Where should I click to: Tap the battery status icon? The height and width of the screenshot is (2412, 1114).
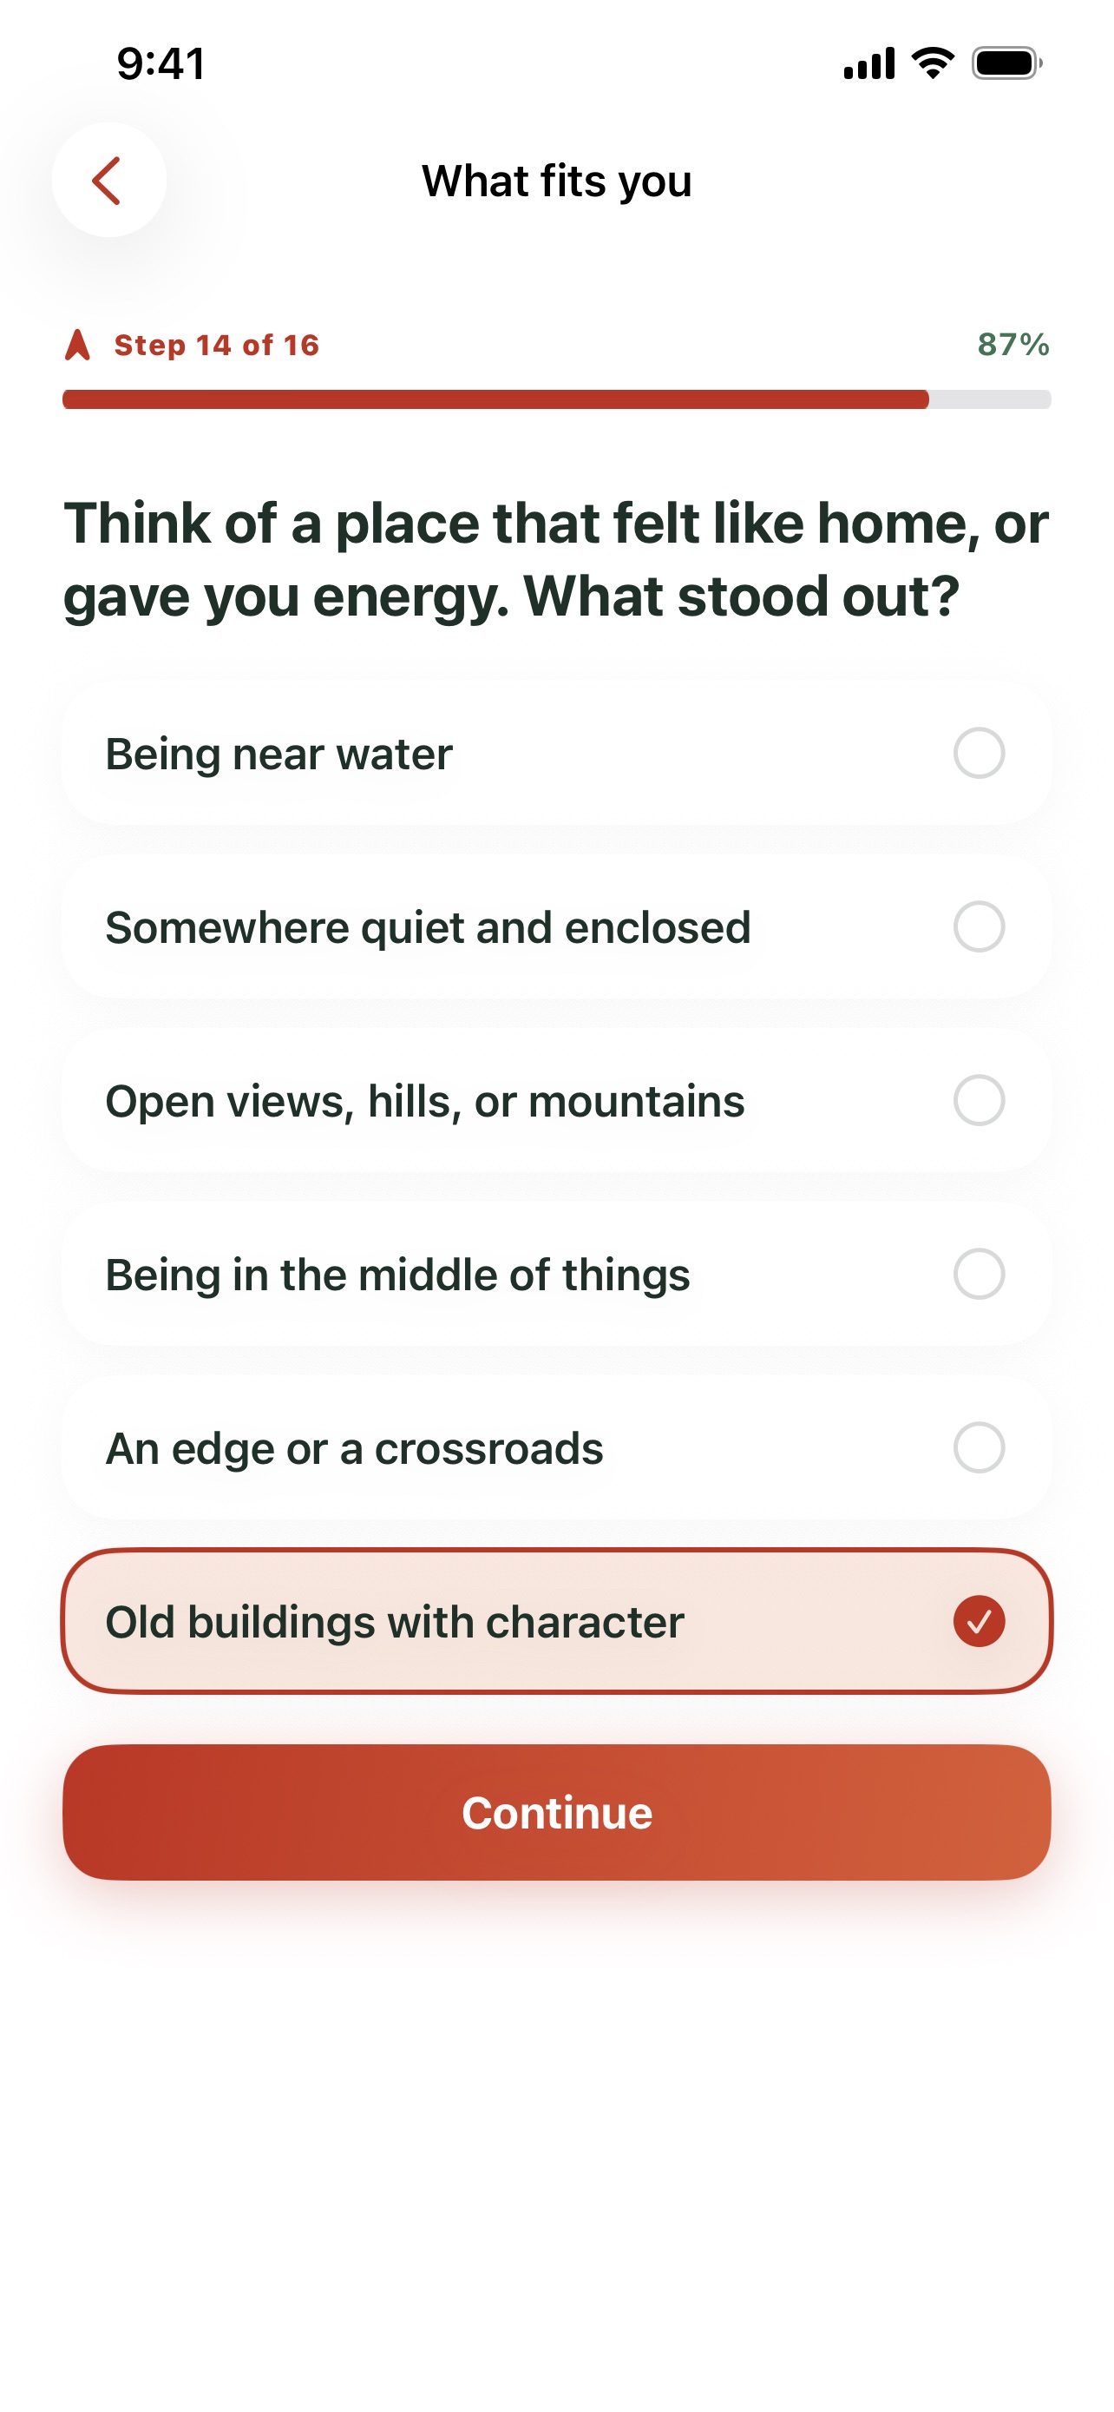coord(1007,63)
